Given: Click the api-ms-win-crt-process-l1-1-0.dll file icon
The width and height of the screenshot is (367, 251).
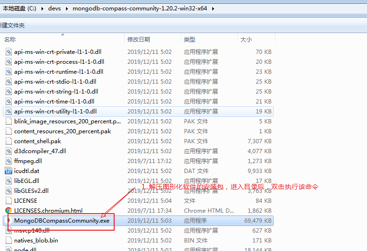Looking at the screenshot, I should pyautogui.click(x=8, y=62).
